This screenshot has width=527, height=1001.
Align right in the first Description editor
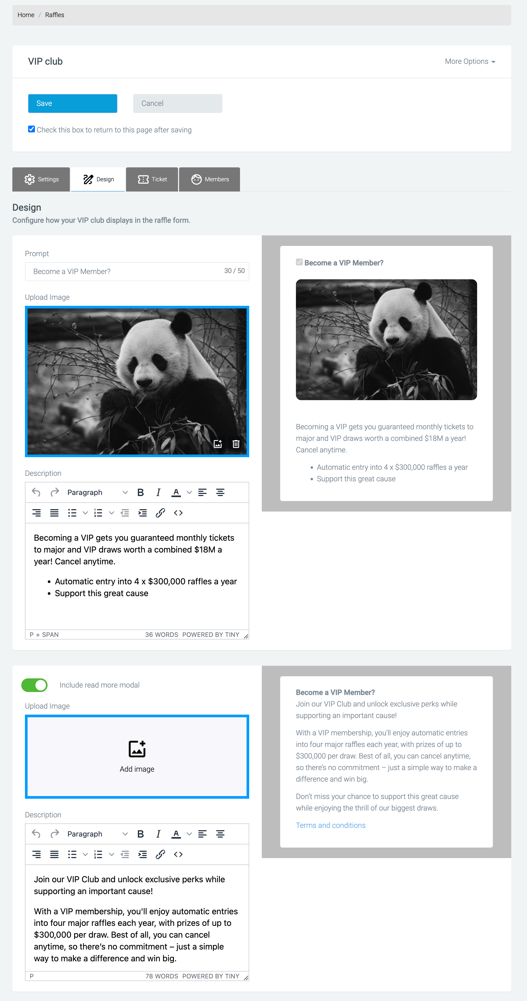pyautogui.click(x=36, y=513)
